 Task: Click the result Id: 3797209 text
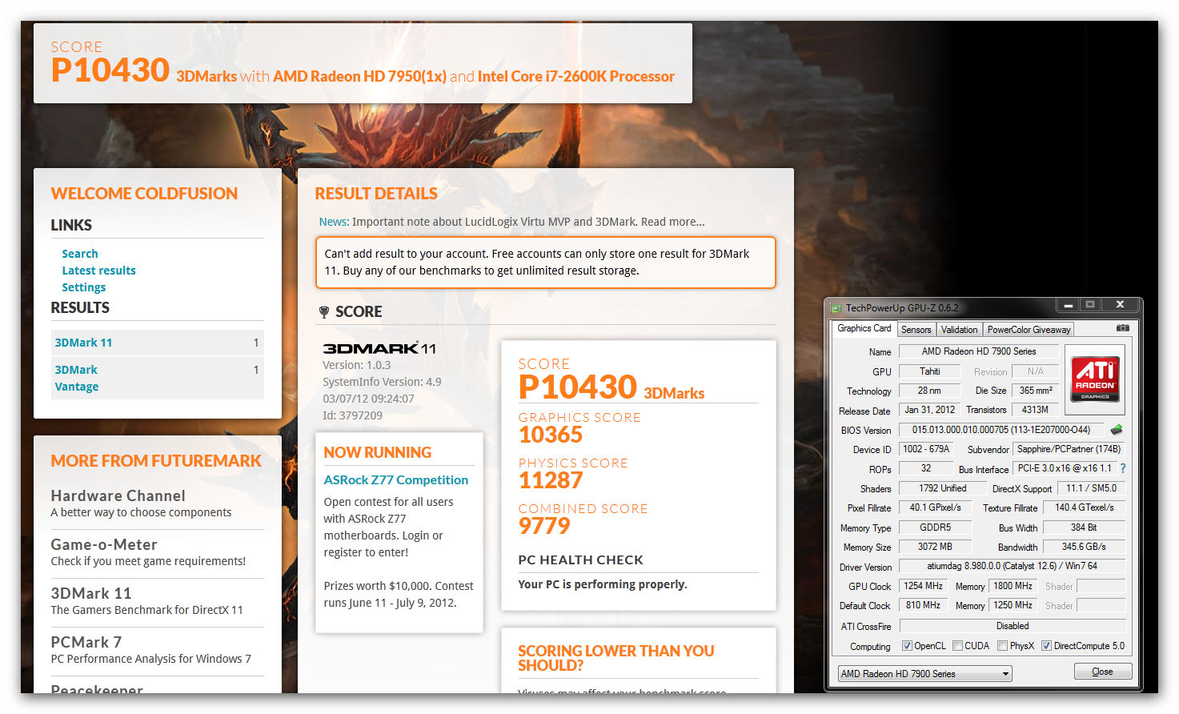coord(352,415)
